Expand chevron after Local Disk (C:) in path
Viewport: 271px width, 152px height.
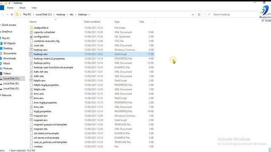[x=54, y=14]
